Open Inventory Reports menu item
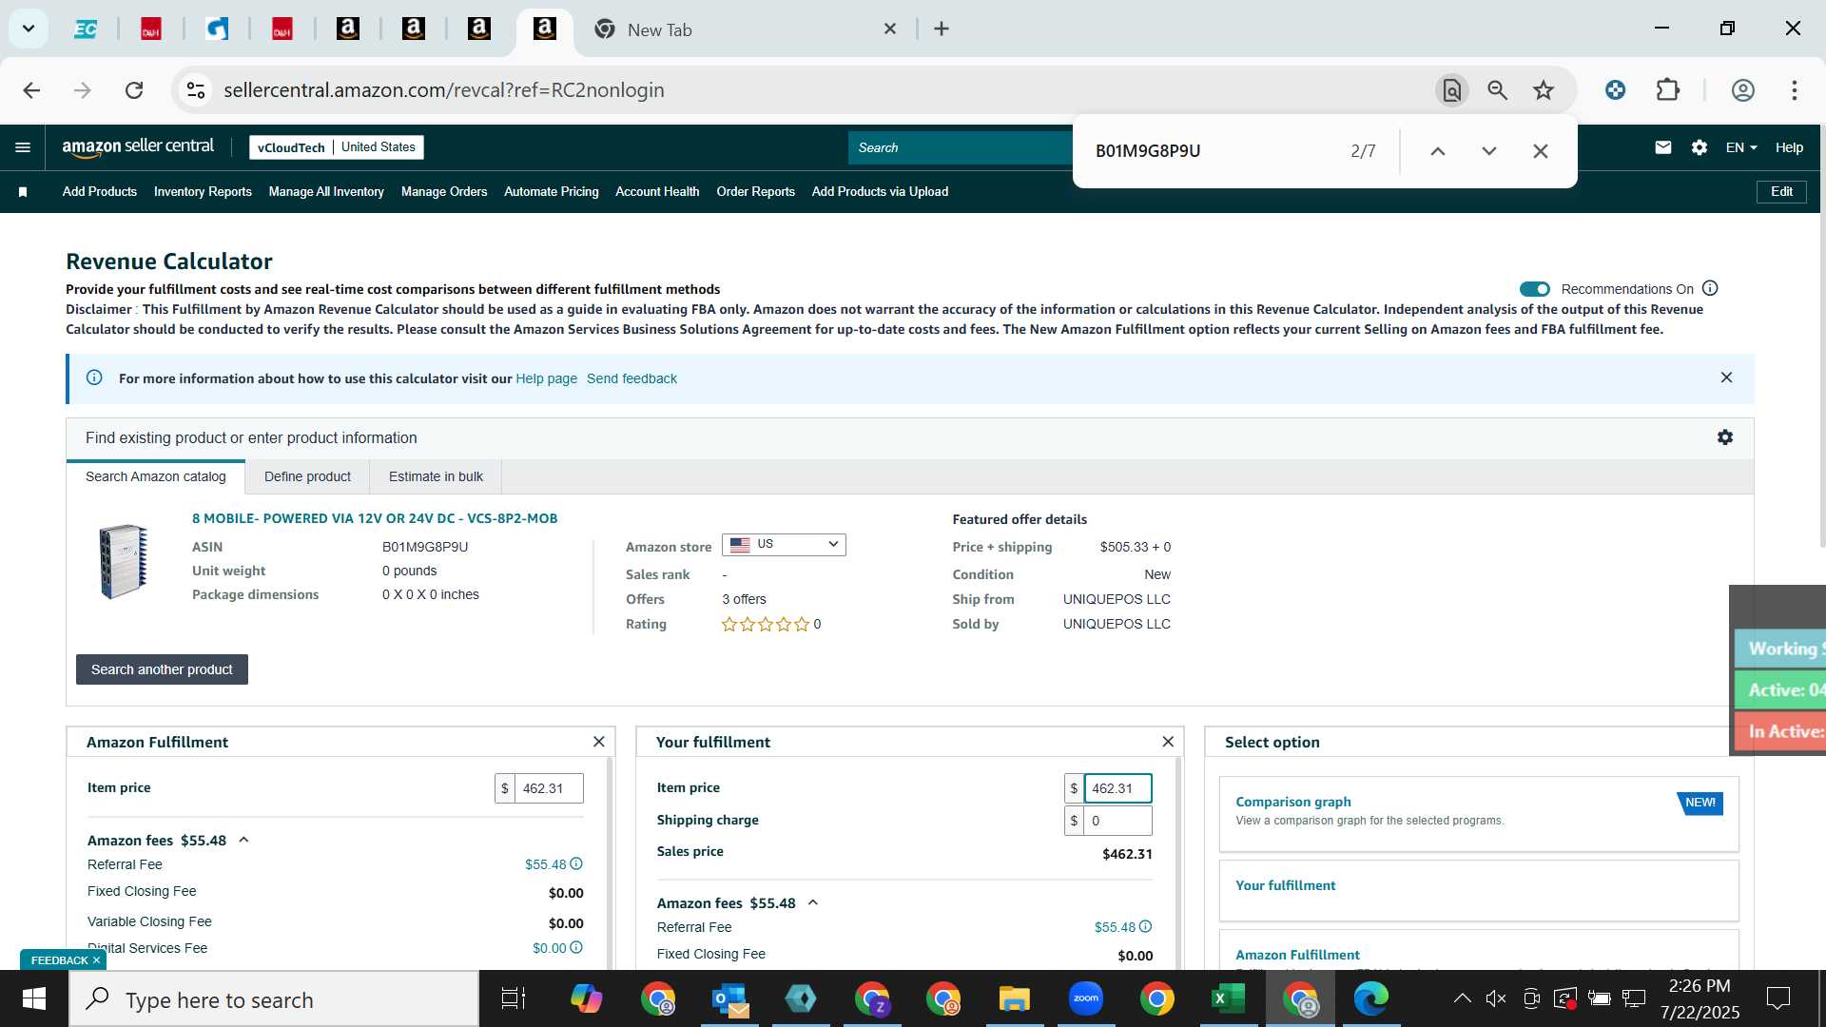The width and height of the screenshot is (1826, 1027). [203, 192]
